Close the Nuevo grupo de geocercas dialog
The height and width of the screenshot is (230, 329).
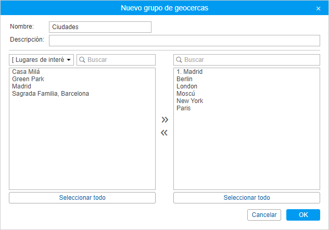[318, 8]
